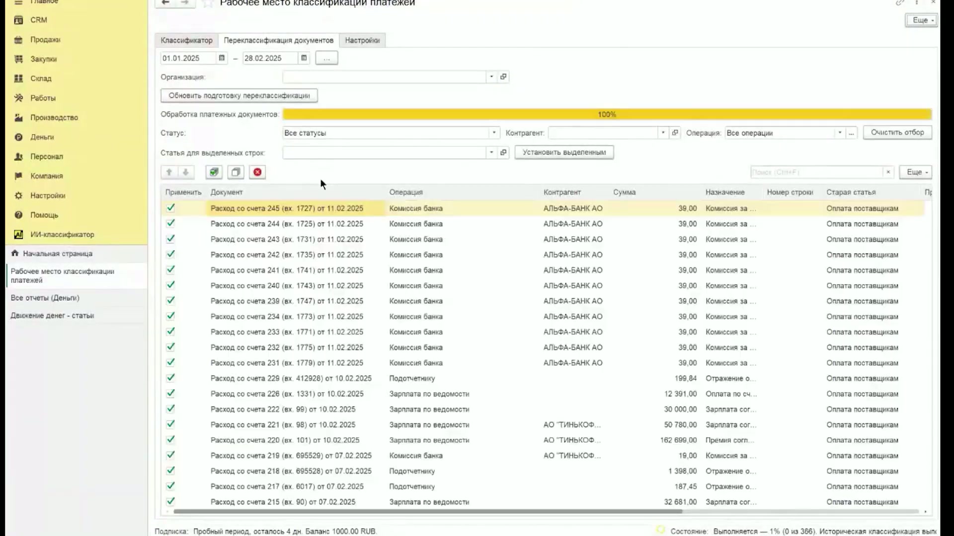Screen dimensions: 954x536
Task: Open calendar for start date 01.01.2025
Action: [x=222, y=58]
